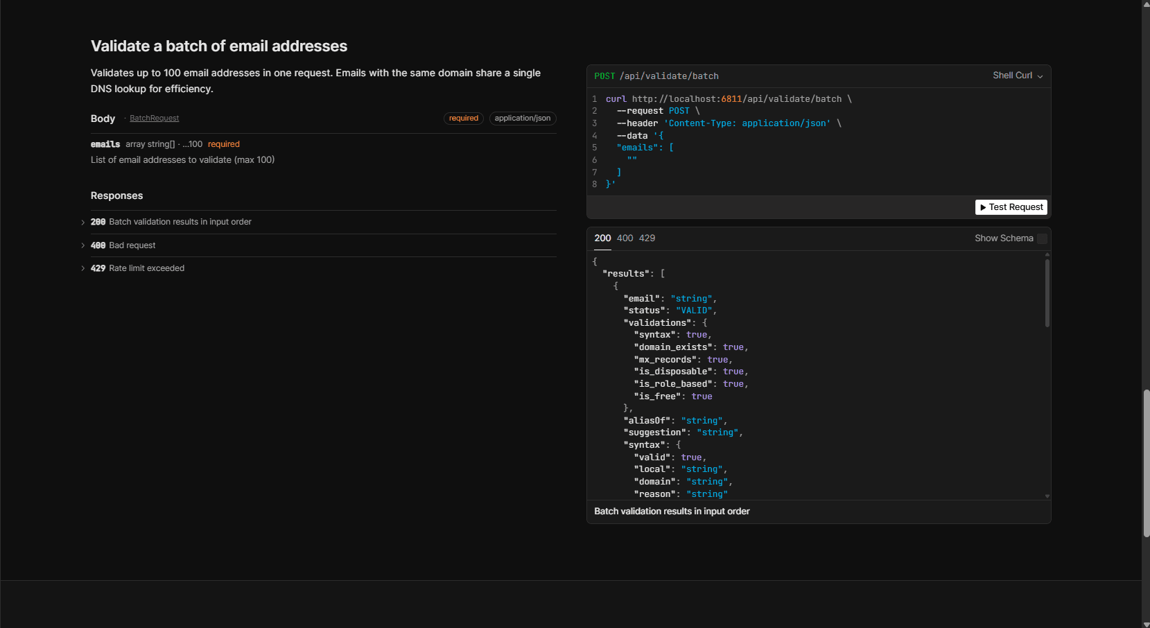1150x628 pixels.
Task: Click the "status": "VALID" line in the response
Action: coord(670,311)
